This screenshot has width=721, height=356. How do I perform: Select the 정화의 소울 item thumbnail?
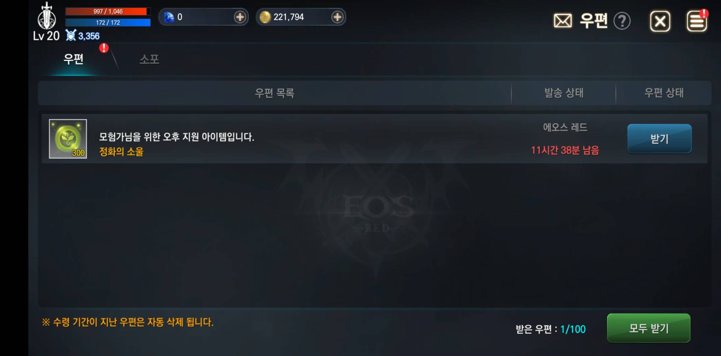(68, 139)
